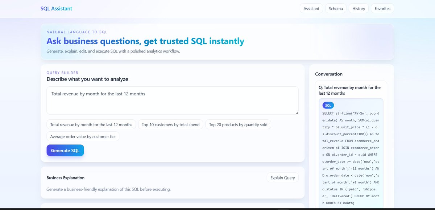Click the 'Business Explanation' heading
Image resolution: width=435 pixels, height=210 pixels.
pos(66,178)
